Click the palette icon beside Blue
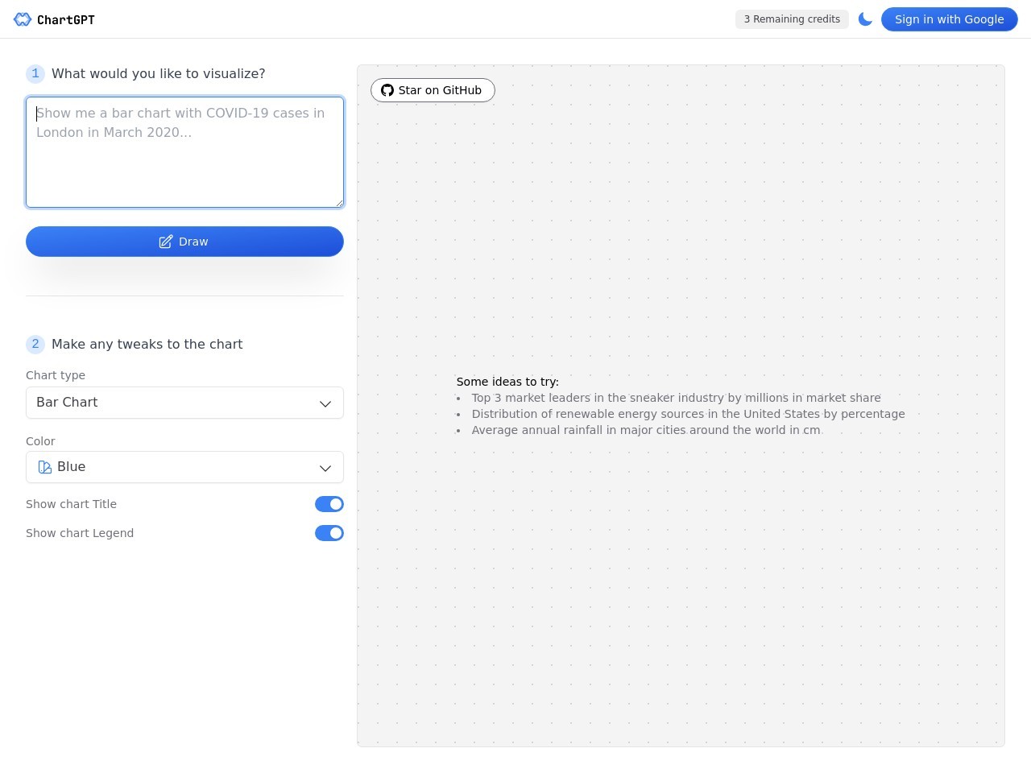Screen dimensions: 1031x773 click(45, 467)
